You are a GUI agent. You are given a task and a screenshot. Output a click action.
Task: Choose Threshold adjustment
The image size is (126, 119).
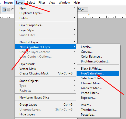coord(98,110)
